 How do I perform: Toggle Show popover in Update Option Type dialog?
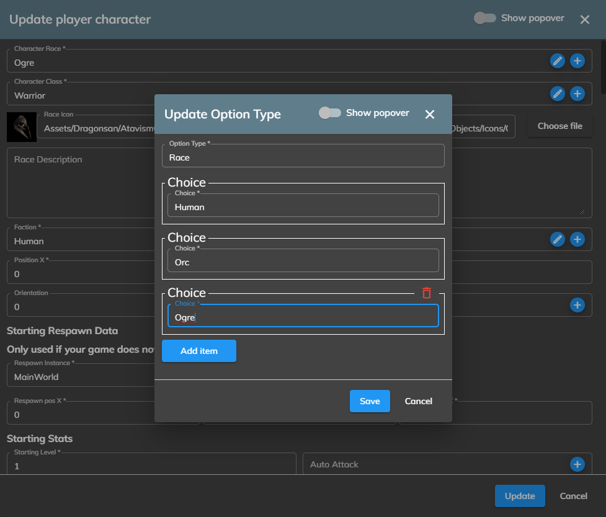tap(330, 113)
